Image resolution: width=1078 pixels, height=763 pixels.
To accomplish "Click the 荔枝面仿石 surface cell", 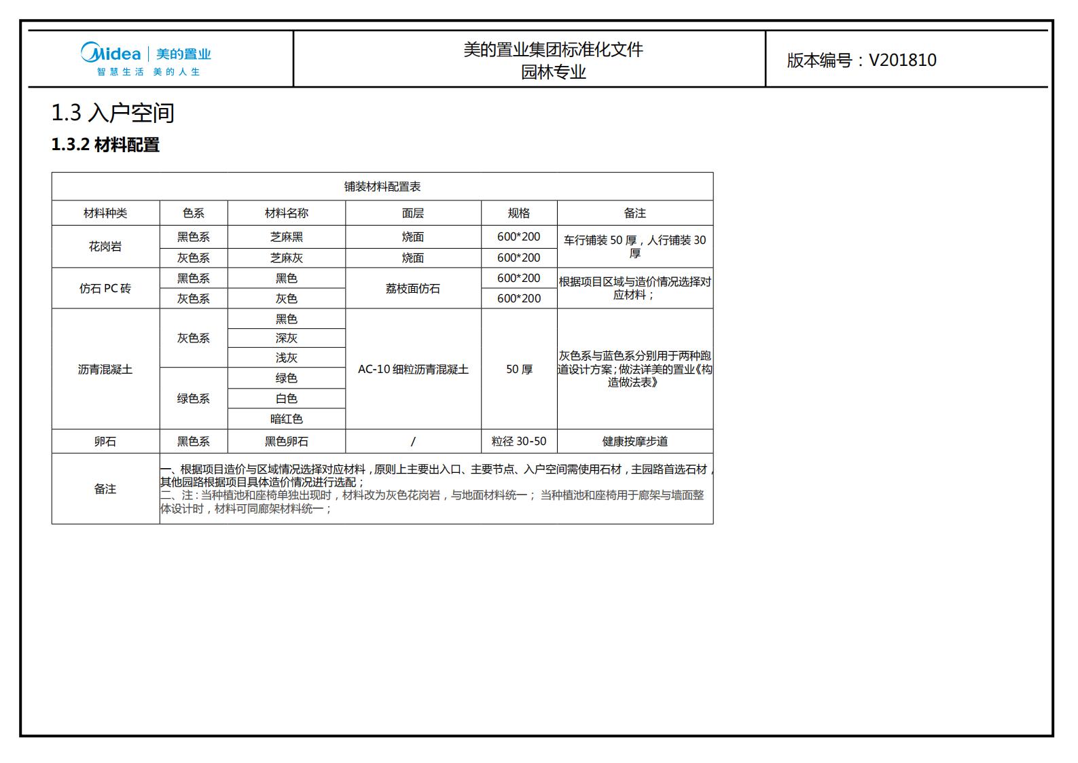I will pyautogui.click(x=413, y=288).
